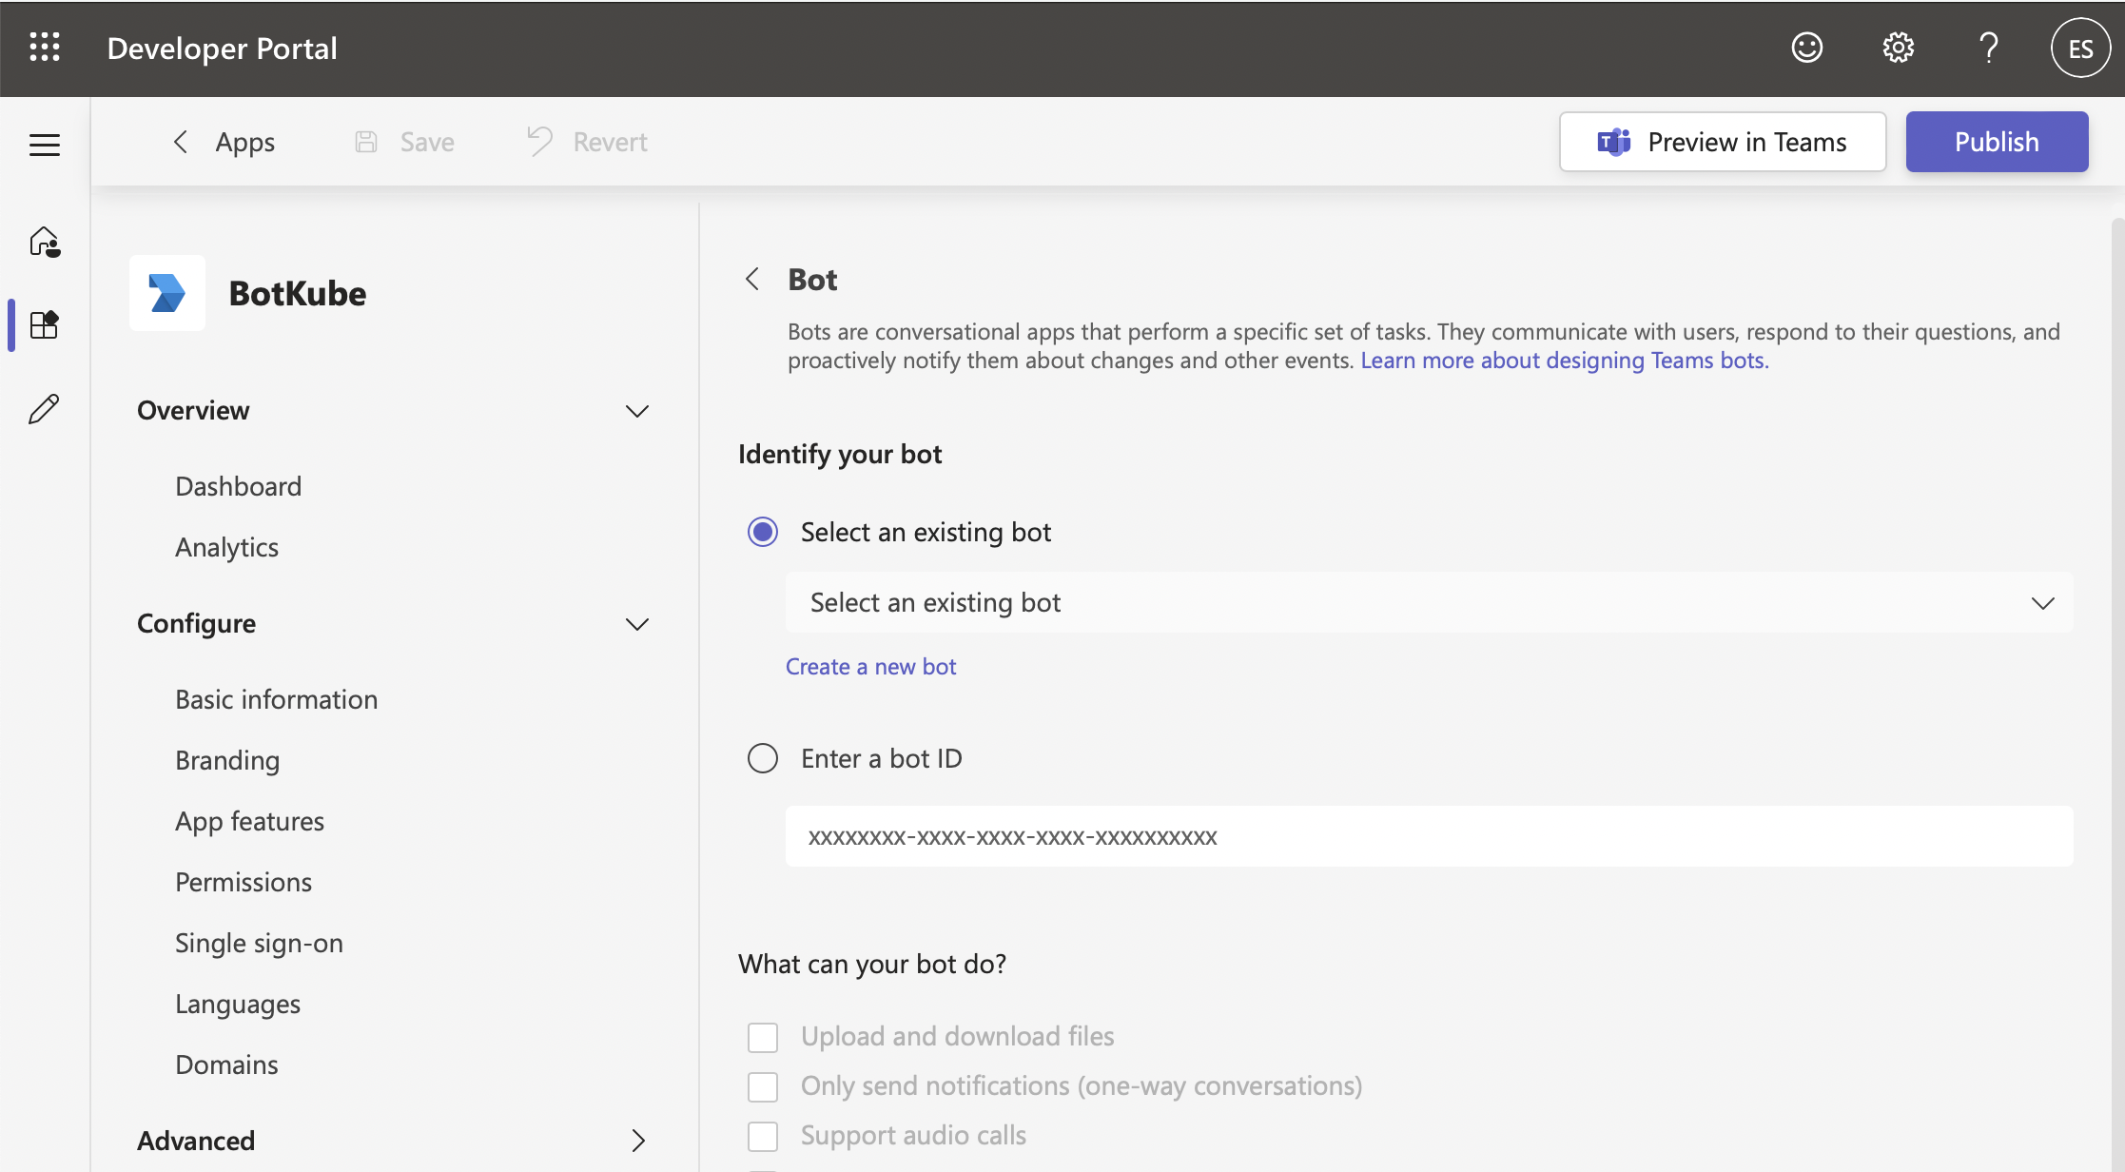The image size is (2125, 1172).
Task: Select the existing bot radio button
Action: (x=760, y=530)
